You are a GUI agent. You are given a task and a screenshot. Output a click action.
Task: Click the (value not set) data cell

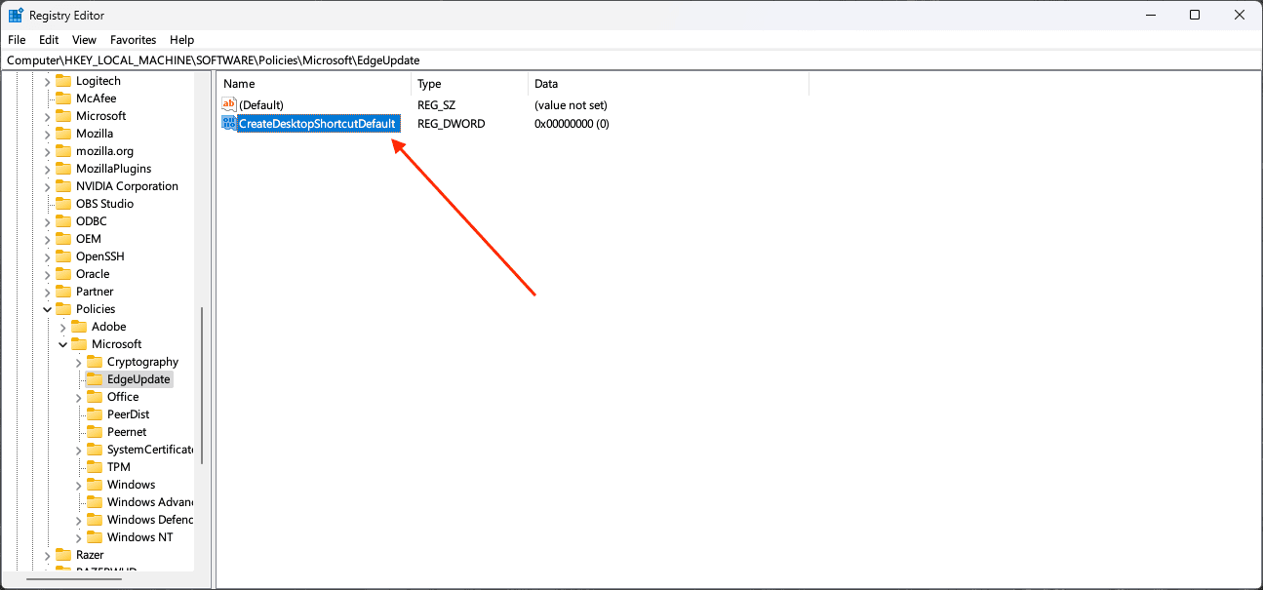pos(571,104)
